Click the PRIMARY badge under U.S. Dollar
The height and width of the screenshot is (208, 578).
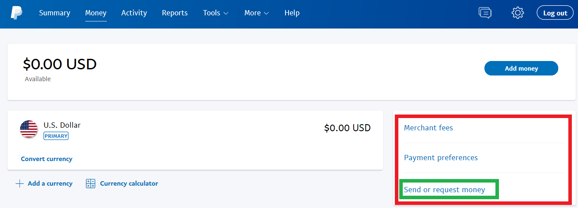[56, 136]
